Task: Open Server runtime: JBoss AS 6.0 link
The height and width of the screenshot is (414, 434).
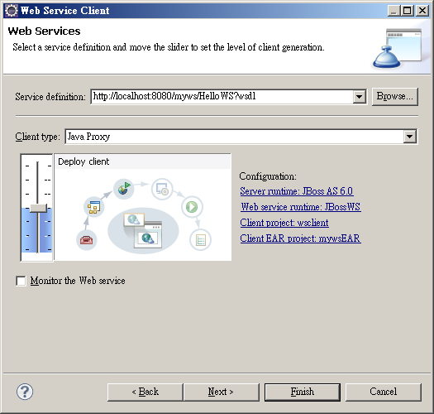Action: pos(297,191)
